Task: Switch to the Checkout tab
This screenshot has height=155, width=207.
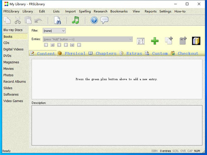Action: click(x=188, y=53)
